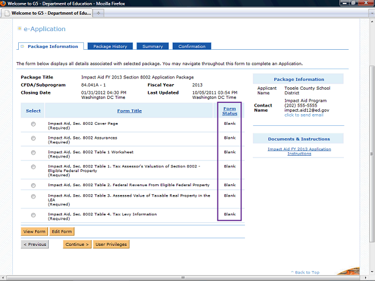Open Impact Aid FY 2013 Application Instructions

(x=299, y=151)
